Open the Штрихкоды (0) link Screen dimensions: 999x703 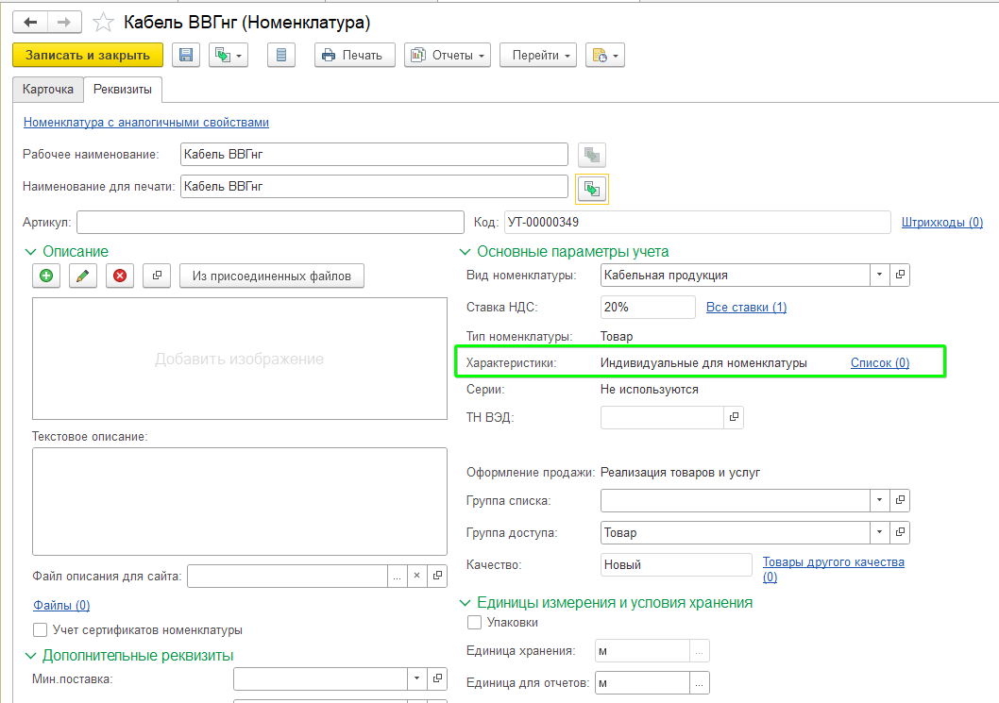click(x=941, y=223)
